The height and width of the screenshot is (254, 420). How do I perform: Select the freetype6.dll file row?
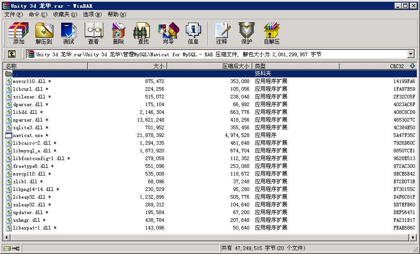click(x=210, y=166)
